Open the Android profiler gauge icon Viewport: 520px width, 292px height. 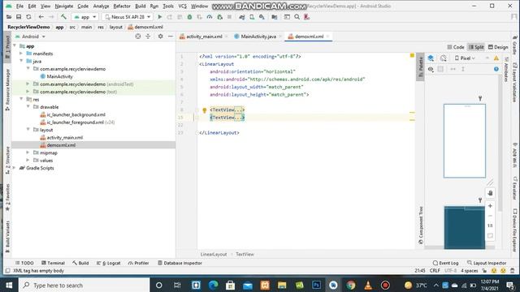point(210,17)
